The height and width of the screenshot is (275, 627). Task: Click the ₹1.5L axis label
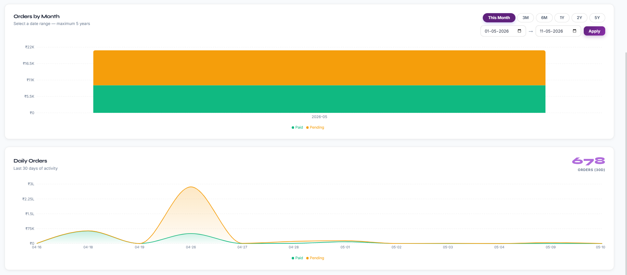pos(30,214)
